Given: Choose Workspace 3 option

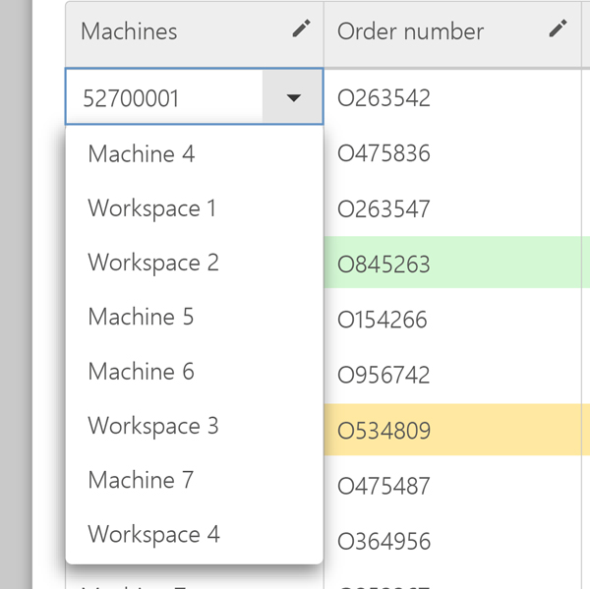Looking at the screenshot, I should click(x=194, y=426).
